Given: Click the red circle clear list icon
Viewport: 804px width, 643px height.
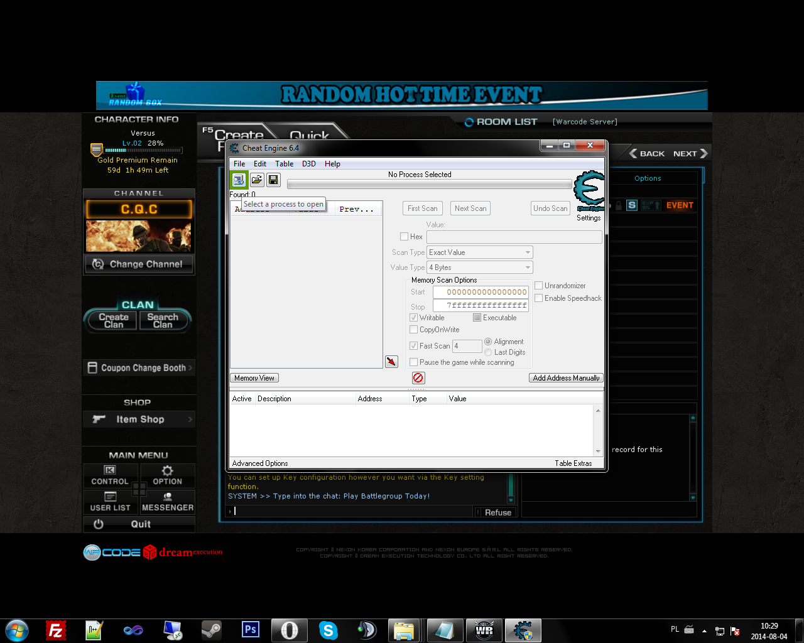Looking at the screenshot, I should 418,377.
